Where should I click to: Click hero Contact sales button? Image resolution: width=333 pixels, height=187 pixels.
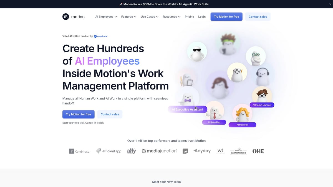[110, 114]
